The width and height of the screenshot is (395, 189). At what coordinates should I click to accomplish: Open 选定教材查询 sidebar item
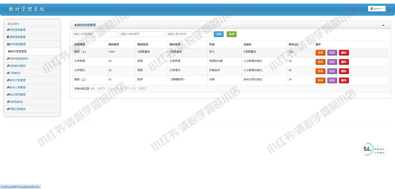16,66
